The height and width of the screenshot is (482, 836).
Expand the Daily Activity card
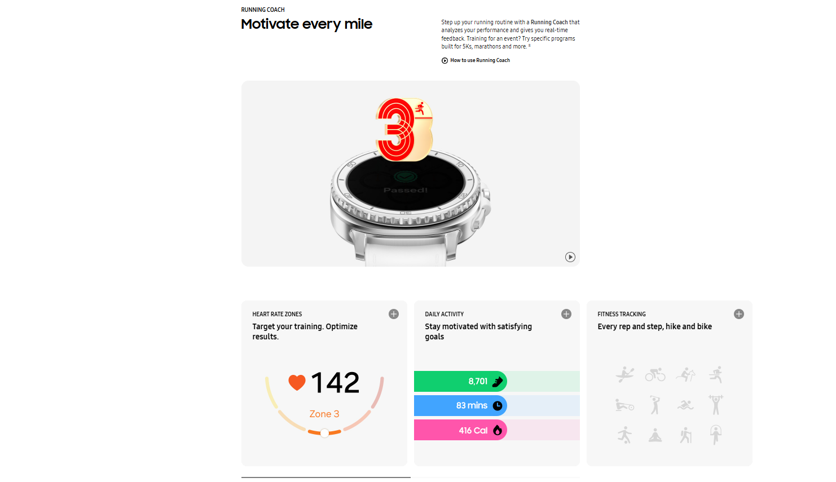click(566, 314)
